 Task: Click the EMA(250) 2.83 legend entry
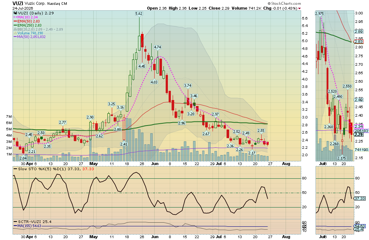28,25
